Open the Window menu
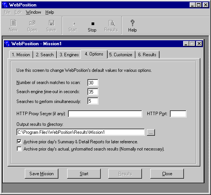The width and height of the screenshot is (211, 195). tap(33, 12)
